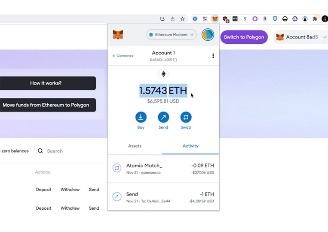Click Withdraw in the first actions row
Screen dimensions: 328x232
[70, 190]
